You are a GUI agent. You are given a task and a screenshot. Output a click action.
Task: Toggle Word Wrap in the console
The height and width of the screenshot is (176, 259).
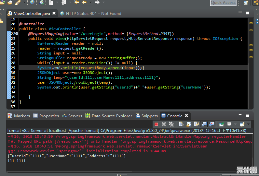click(196, 124)
